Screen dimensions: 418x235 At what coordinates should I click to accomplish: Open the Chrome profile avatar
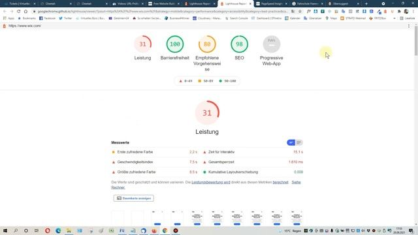406,12
